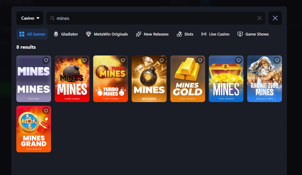The width and height of the screenshot is (302, 175).
Task: Open the red Turbo Games Mines game
Action: [72, 79]
